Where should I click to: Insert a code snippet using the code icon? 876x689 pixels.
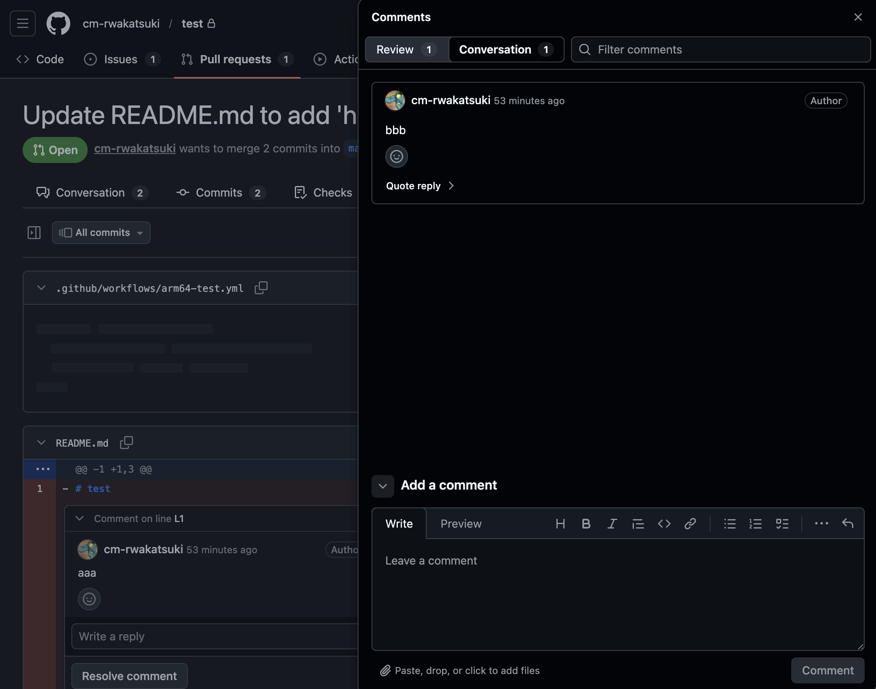pos(664,524)
